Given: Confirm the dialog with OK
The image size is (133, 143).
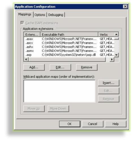Looking at the screenshot, I should point(70,124).
